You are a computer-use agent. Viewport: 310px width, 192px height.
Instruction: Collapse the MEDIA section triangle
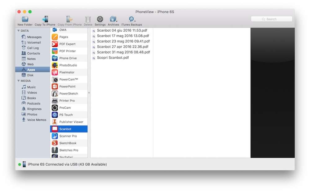point(19,81)
